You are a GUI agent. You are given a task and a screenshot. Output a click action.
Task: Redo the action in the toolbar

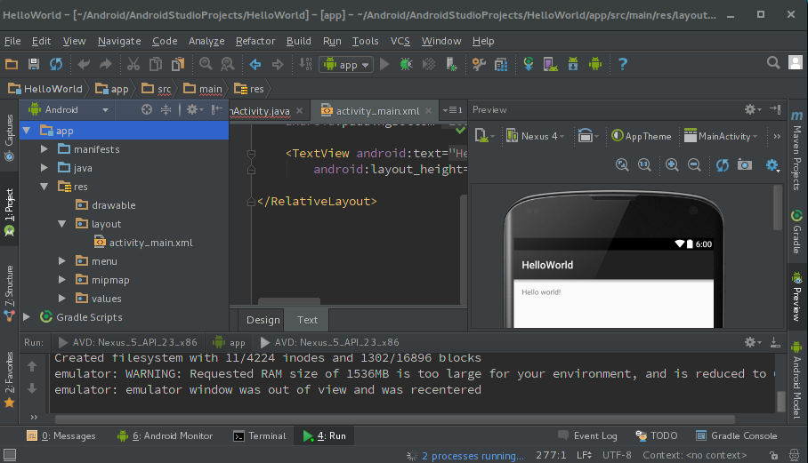pyautogui.click(x=106, y=64)
